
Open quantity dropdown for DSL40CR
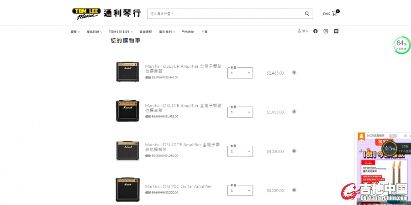240,151
